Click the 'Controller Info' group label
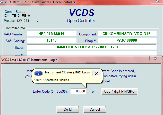The width and height of the screenshot is (163, 115). 15,28
